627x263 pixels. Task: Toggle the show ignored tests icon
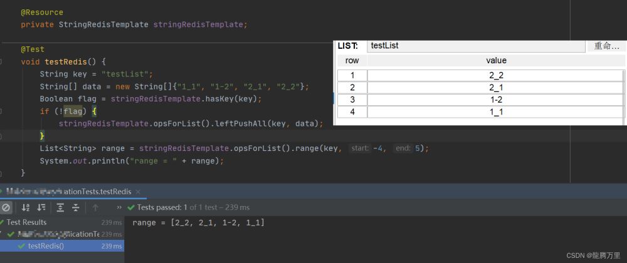pyautogui.click(x=6, y=207)
